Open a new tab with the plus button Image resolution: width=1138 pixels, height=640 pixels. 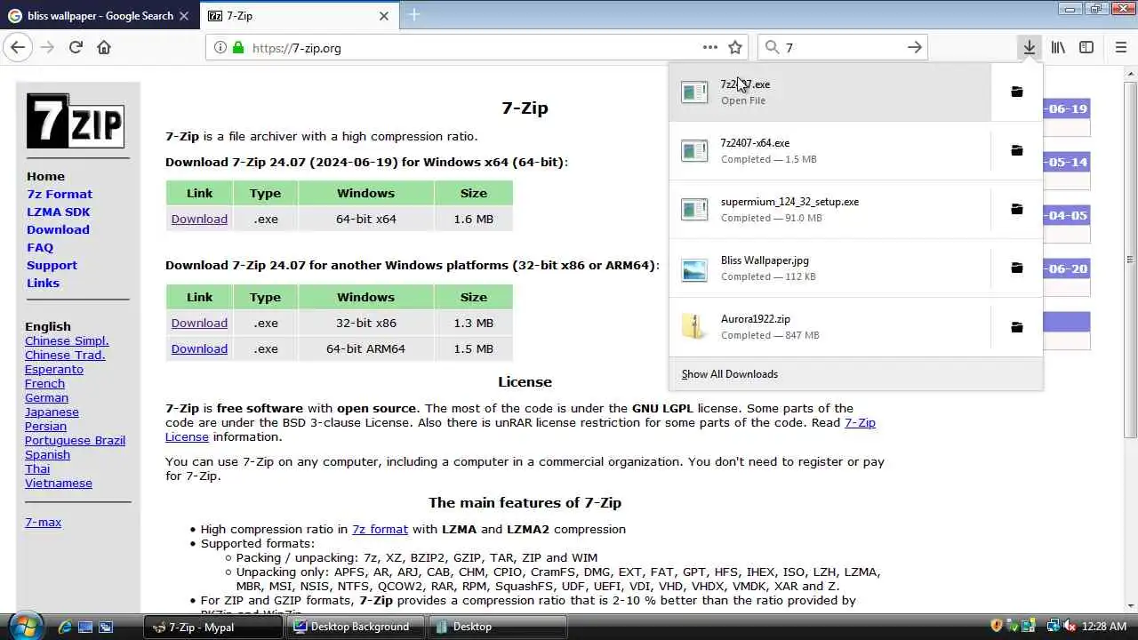pyautogui.click(x=414, y=15)
